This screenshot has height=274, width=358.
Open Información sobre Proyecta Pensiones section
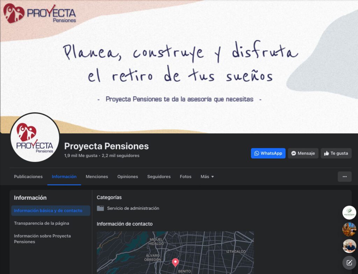coord(42,239)
